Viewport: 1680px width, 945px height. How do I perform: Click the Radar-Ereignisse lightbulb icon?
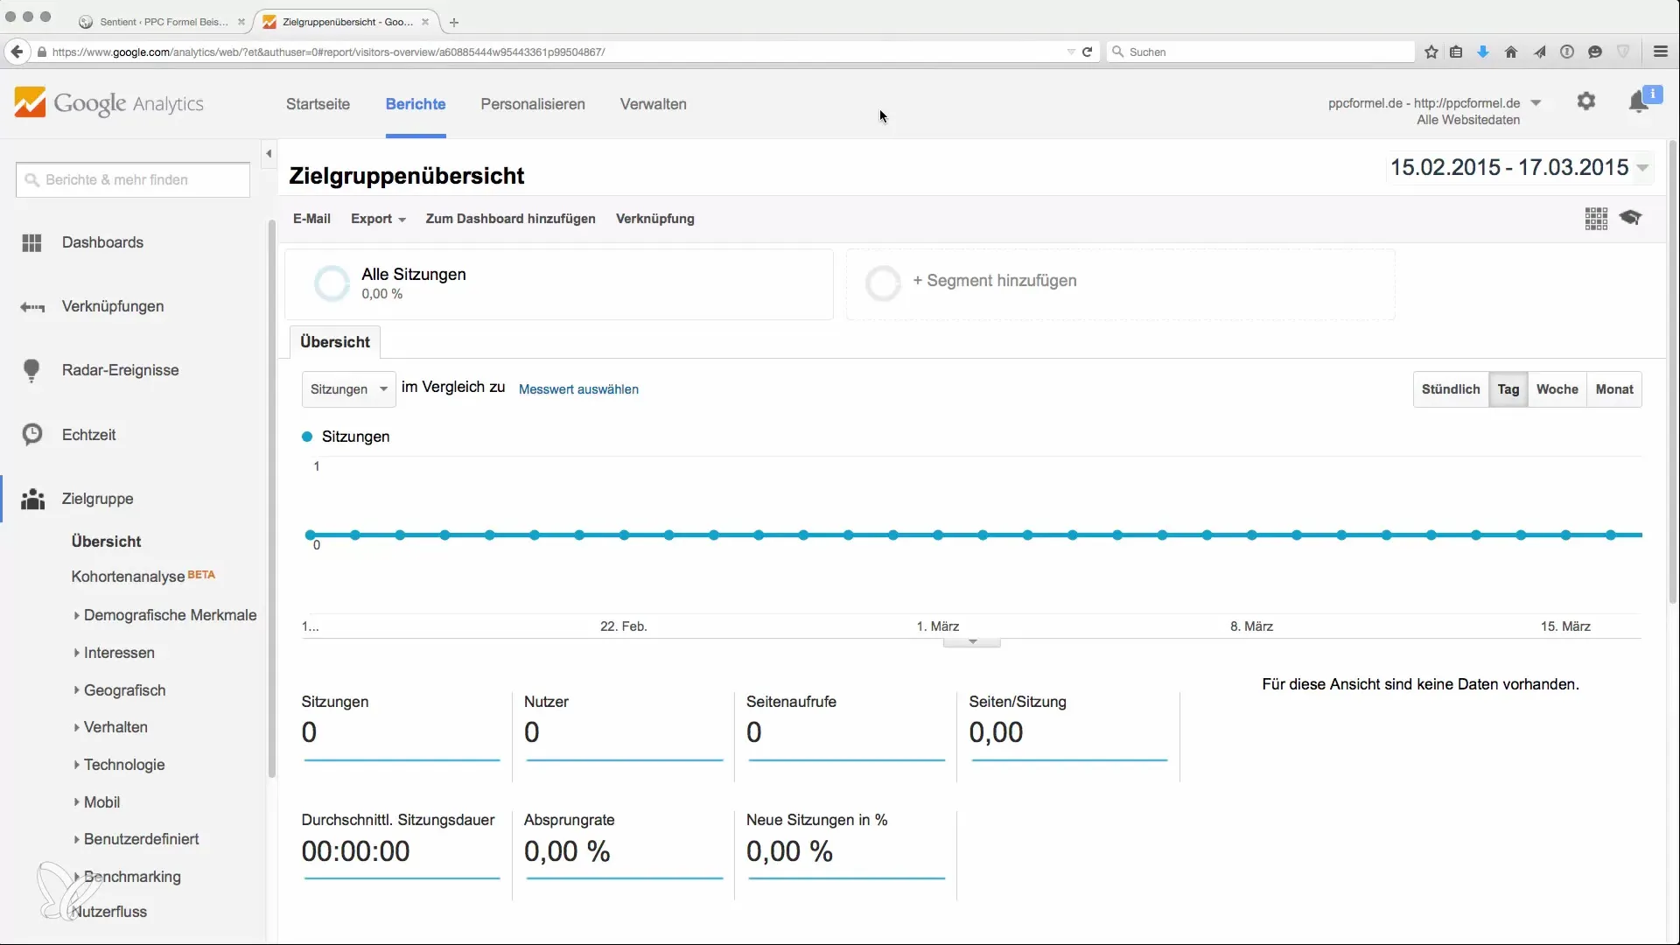coord(31,371)
